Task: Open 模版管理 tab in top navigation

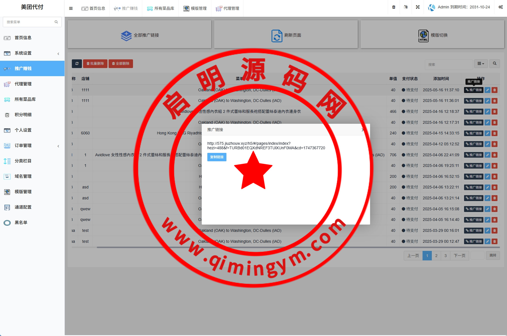Action: coord(195,8)
